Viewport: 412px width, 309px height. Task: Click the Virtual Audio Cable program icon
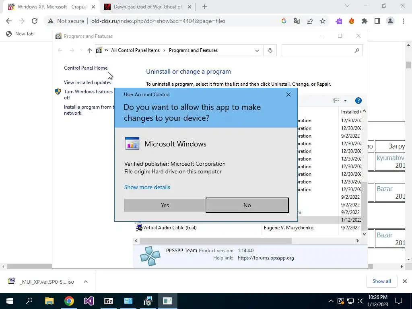click(x=139, y=227)
